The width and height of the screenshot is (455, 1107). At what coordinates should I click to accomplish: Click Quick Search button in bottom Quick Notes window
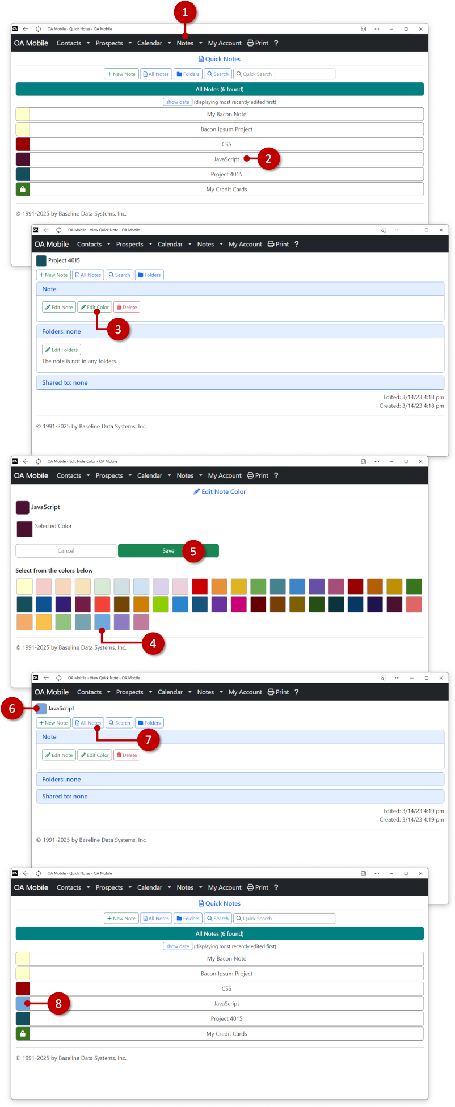coord(254,919)
